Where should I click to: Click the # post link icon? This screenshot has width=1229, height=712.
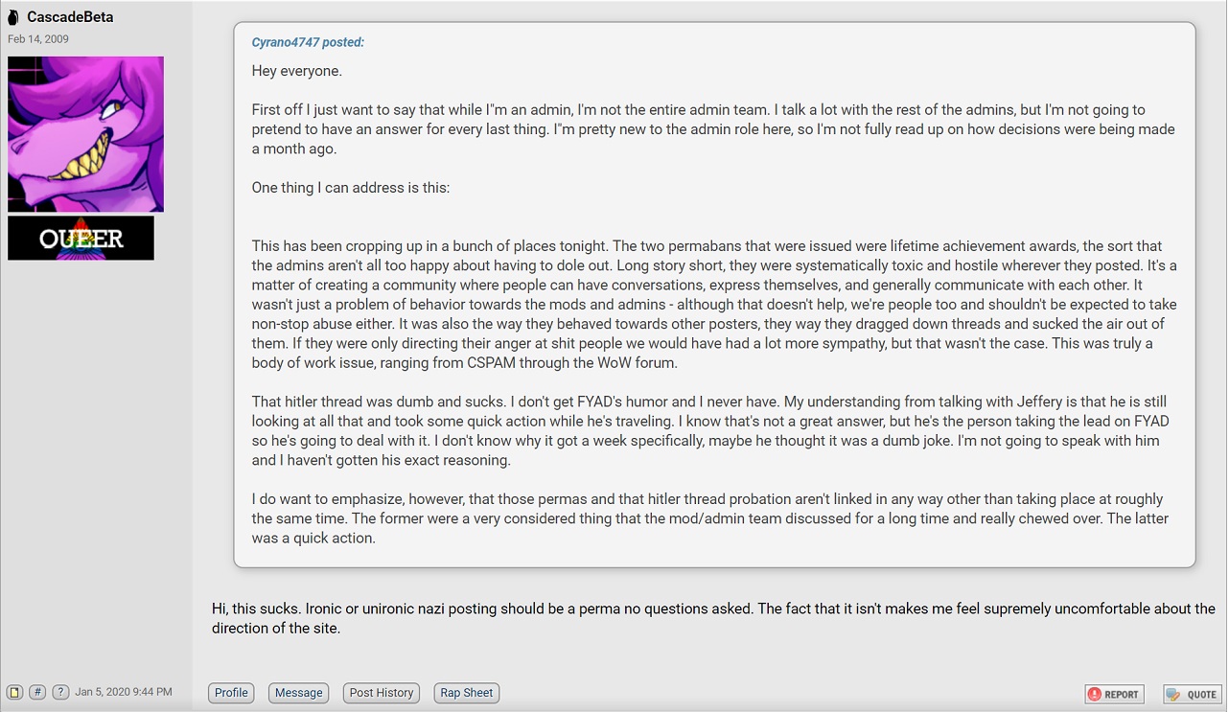click(37, 692)
